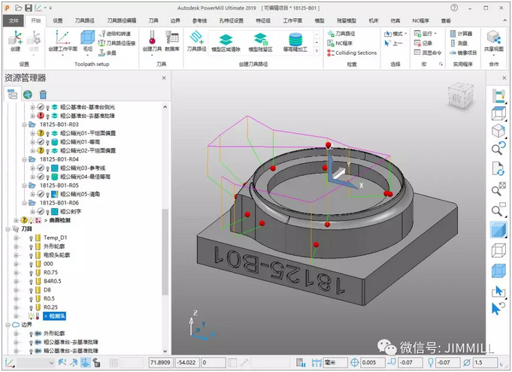Image resolution: width=512 pixels, height=372 pixels.
Task: Collapse the 刀具 tree section
Action: tap(8, 229)
